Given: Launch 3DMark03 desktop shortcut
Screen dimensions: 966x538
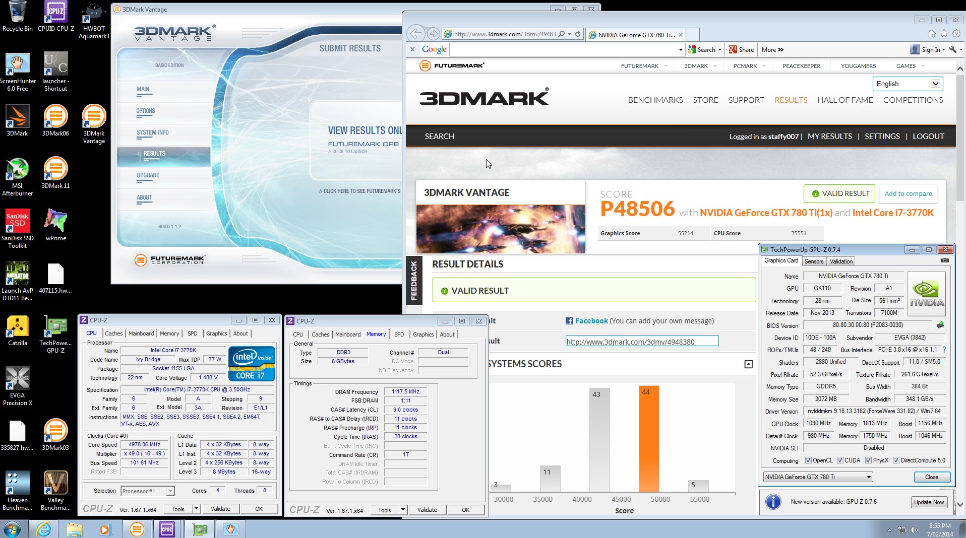Looking at the screenshot, I should pos(55,435).
